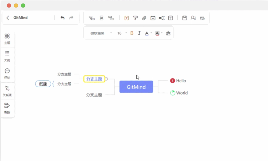Collapse the selected 分支主题 branch
This screenshot has height=161, width=268.
(107, 79)
